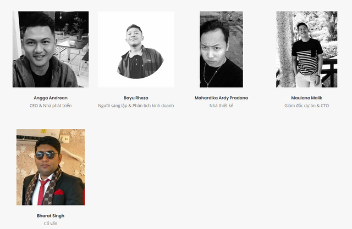Click the Maulana Malik name heading
Screen dimensions: 352x229
307,98
